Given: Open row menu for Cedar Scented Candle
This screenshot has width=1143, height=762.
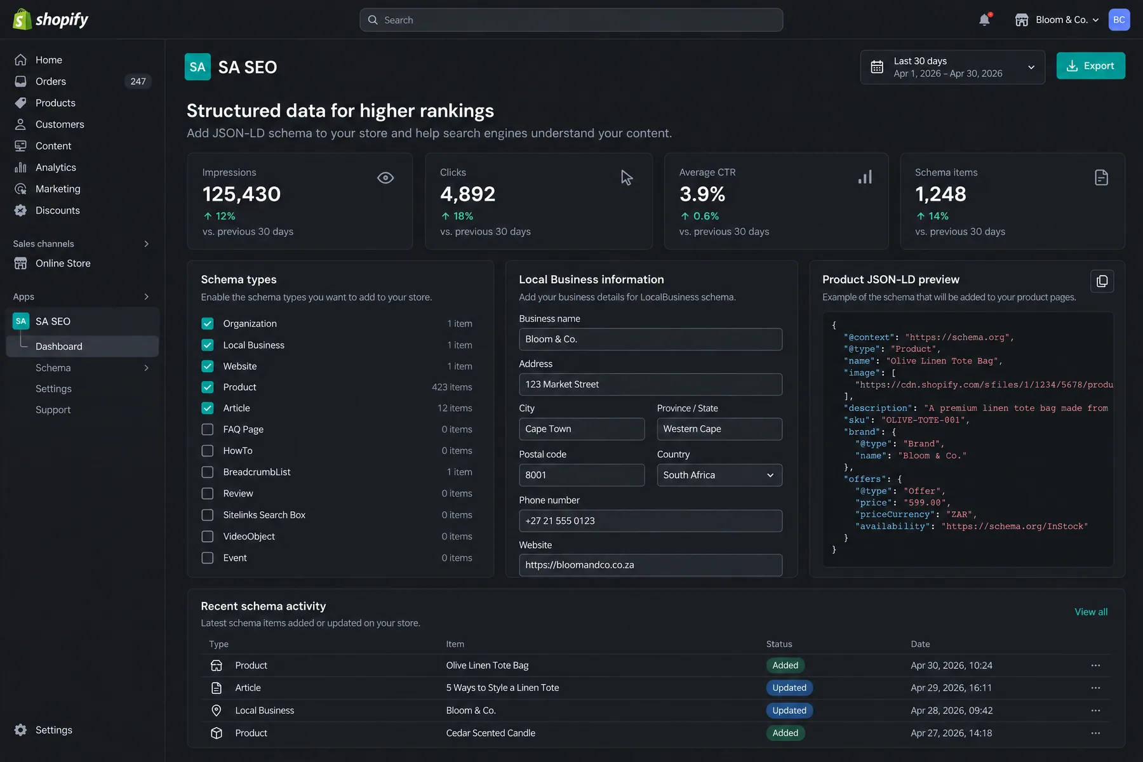Looking at the screenshot, I should (1095, 733).
